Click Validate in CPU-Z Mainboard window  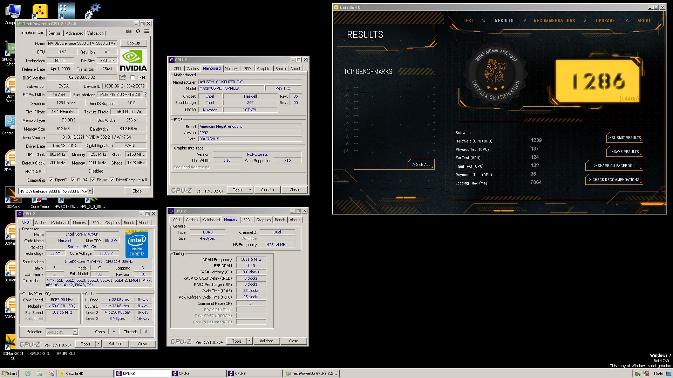pos(267,190)
